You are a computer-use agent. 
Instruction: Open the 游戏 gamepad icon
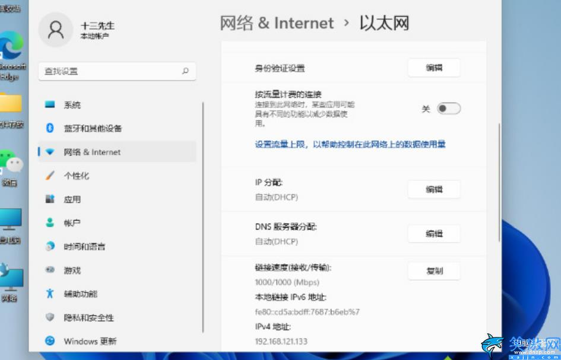coord(50,270)
